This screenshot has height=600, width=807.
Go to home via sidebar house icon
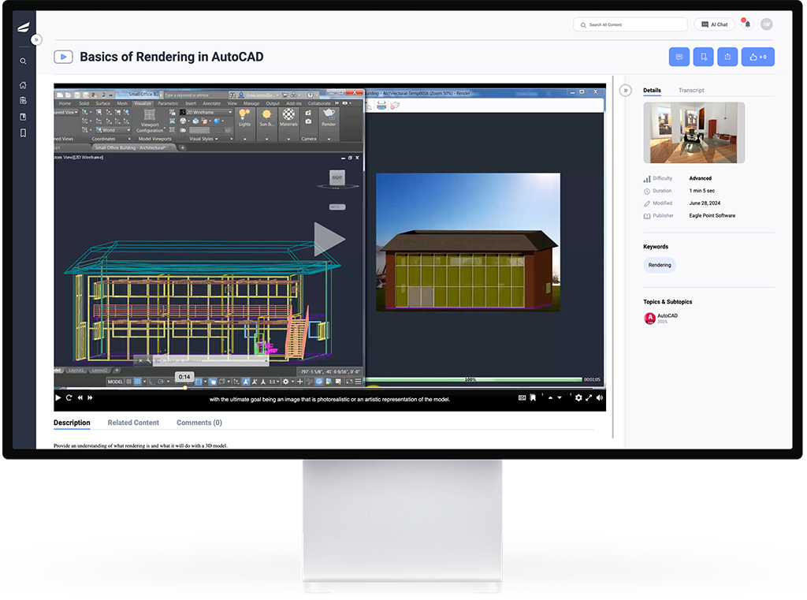(23, 85)
